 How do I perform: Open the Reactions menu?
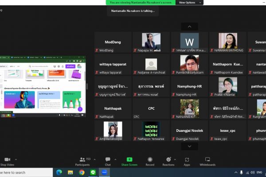[168, 162]
